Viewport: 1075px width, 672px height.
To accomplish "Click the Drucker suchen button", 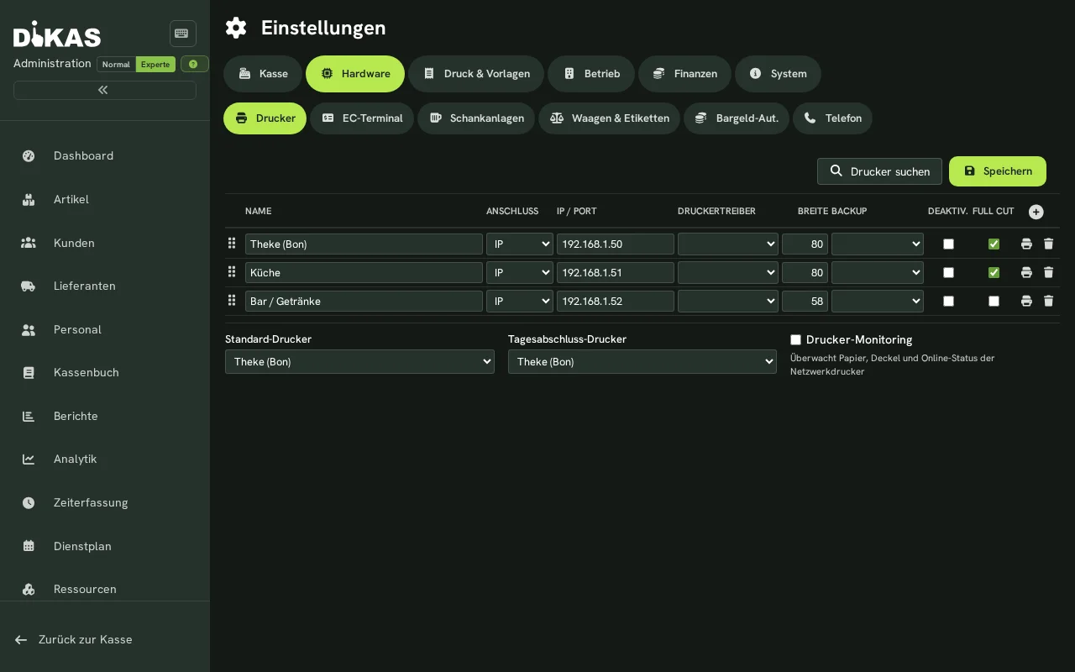I will (x=879, y=171).
